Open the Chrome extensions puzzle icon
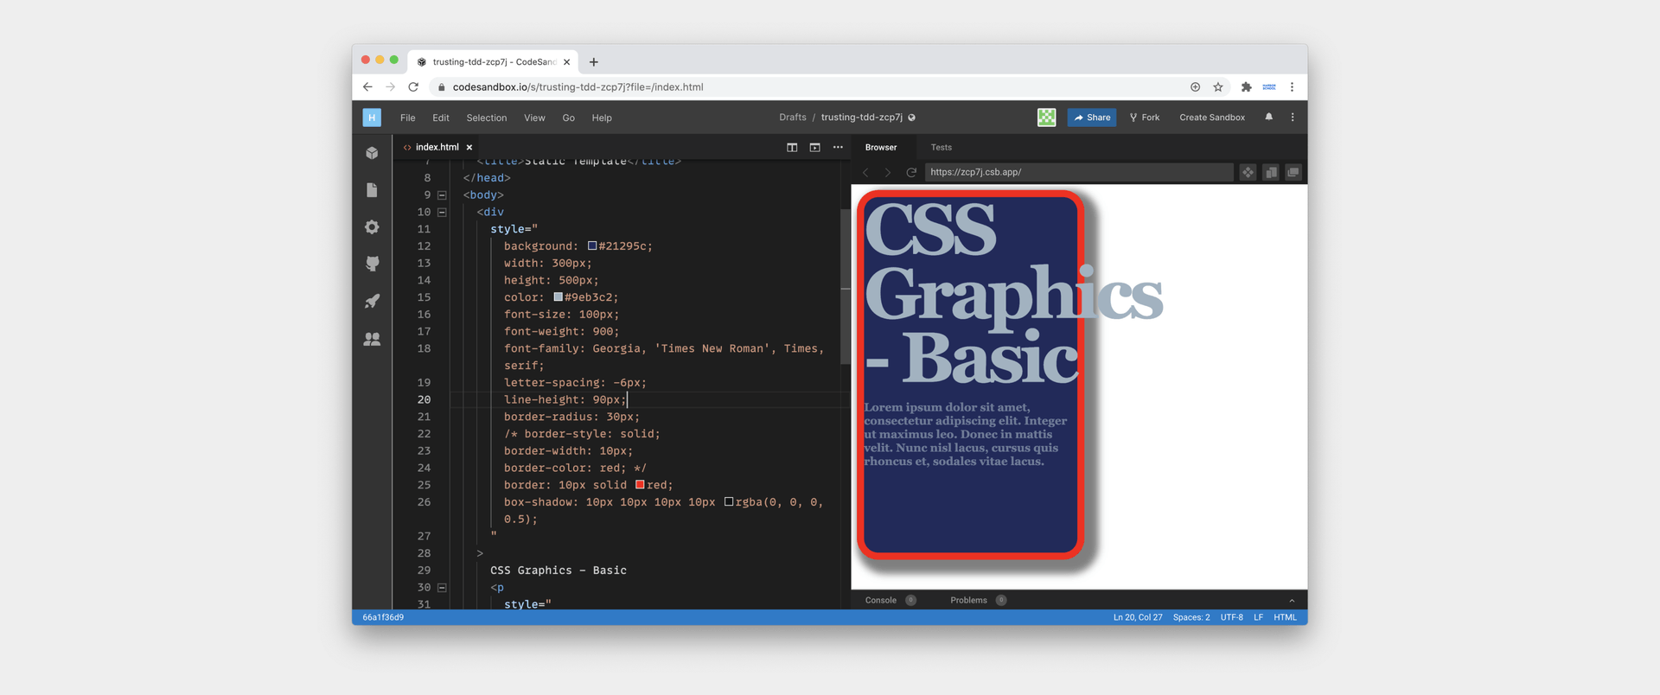The image size is (1660, 695). pos(1246,86)
